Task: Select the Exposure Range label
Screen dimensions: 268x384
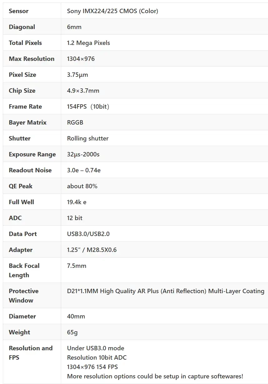Action: coord(32,155)
